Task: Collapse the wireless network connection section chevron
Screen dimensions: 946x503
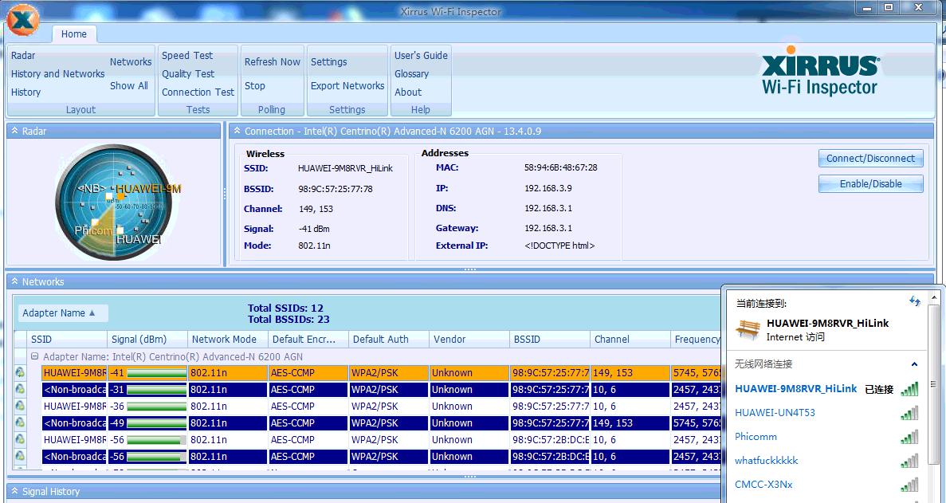Action: coord(915,364)
